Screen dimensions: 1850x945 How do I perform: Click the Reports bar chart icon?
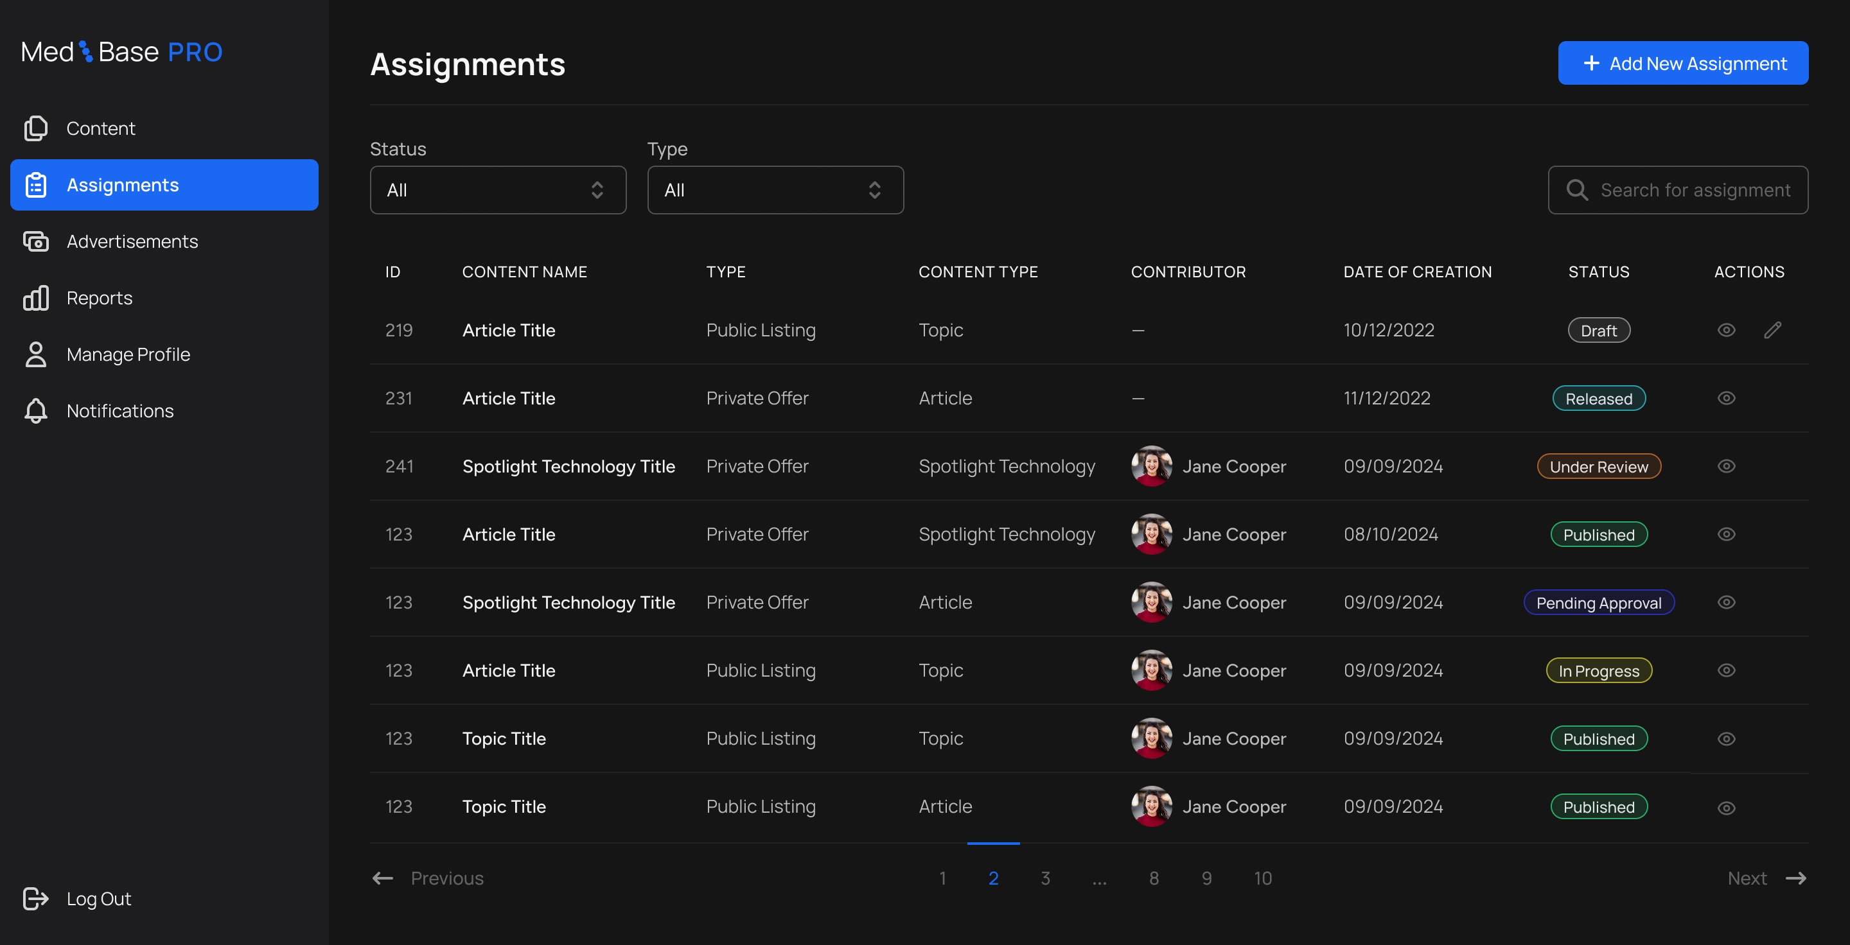tap(36, 298)
